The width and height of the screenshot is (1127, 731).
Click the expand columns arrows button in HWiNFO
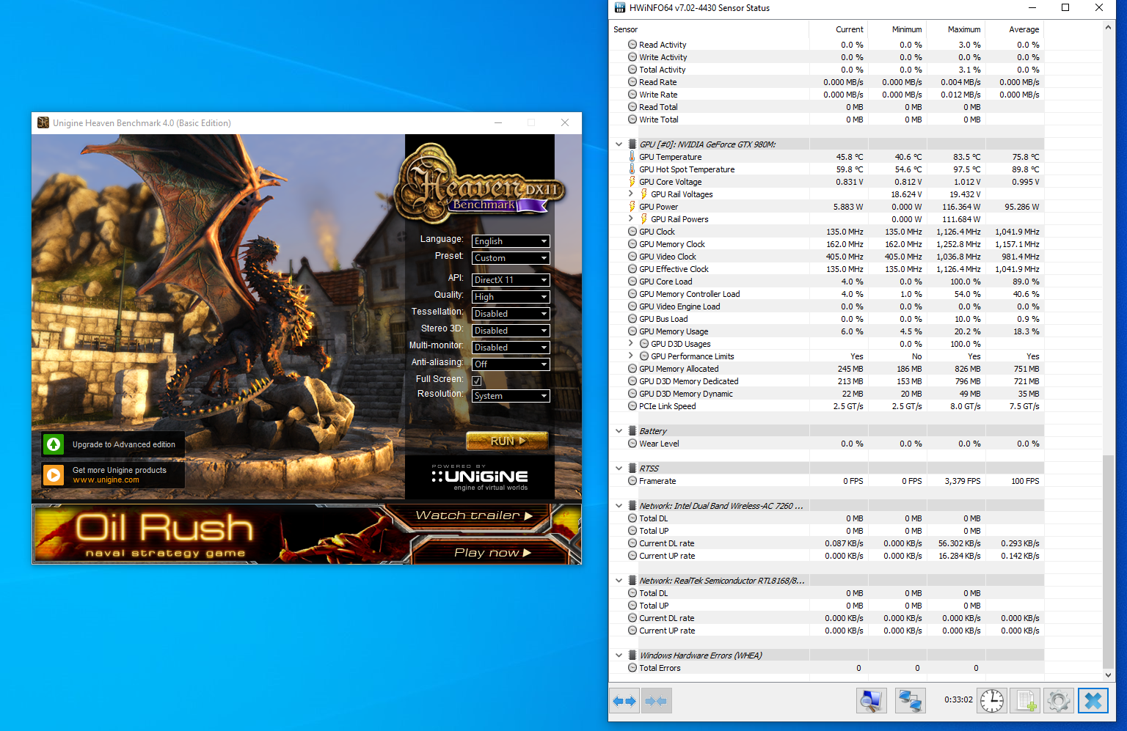(624, 701)
